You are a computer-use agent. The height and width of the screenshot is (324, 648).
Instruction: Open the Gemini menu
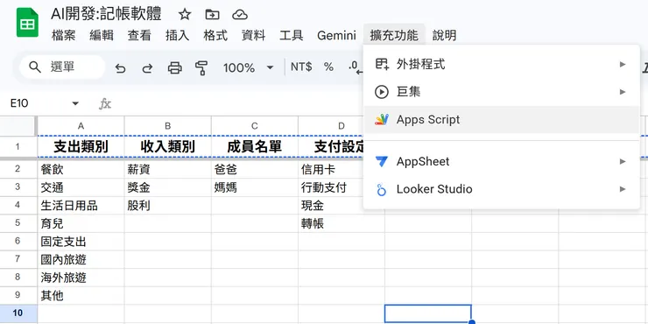point(336,36)
